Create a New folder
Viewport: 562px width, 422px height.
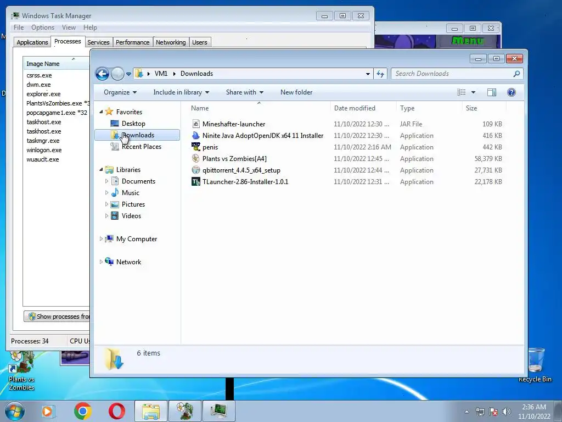coord(296,92)
